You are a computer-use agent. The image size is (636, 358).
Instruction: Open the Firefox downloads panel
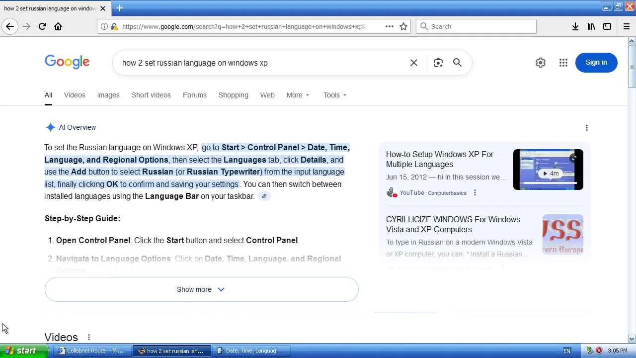[x=575, y=26]
